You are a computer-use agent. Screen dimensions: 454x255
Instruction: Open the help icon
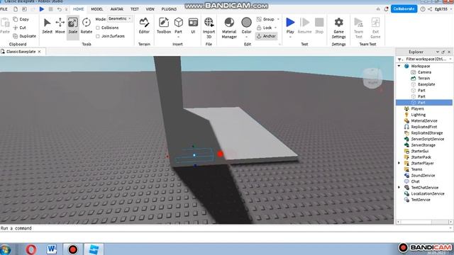point(423,9)
